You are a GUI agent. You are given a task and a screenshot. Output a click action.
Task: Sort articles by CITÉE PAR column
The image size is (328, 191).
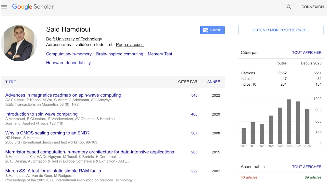click(x=188, y=82)
